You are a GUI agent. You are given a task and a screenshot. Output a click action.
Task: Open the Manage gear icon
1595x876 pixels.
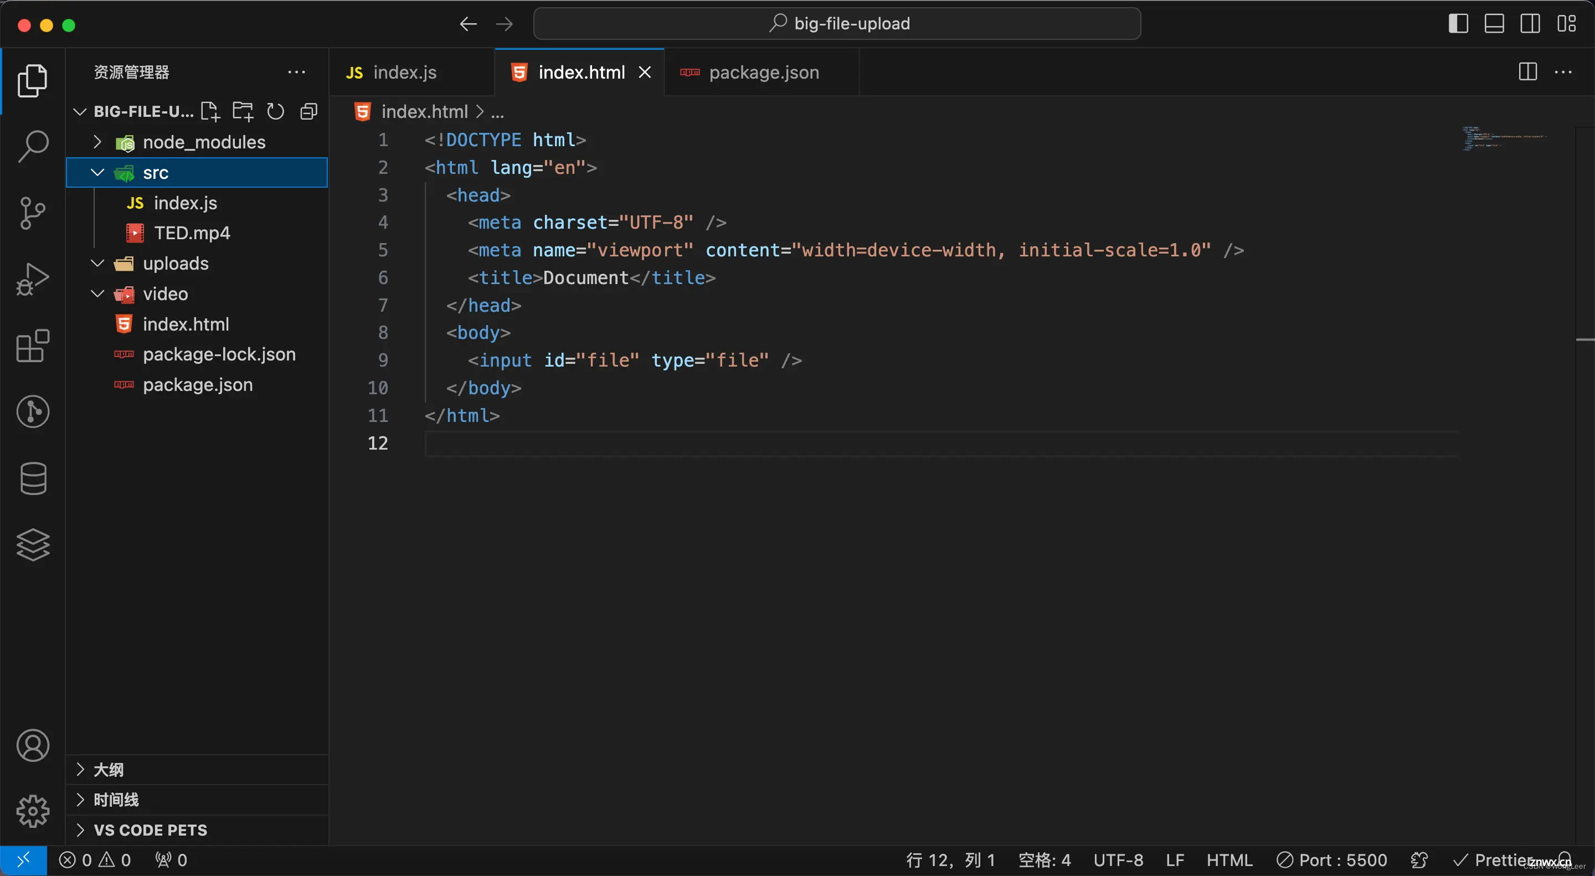point(32,811)
